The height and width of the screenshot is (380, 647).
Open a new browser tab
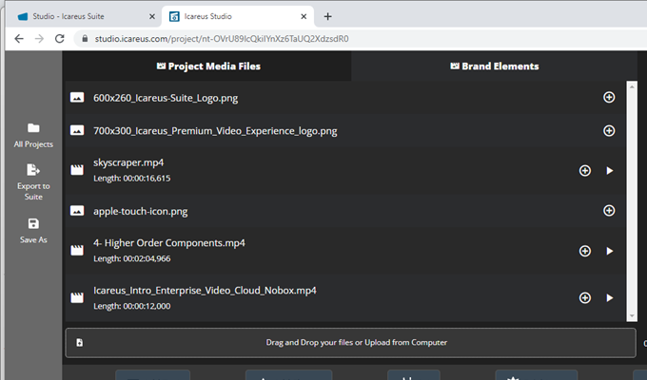coord(328,16)
